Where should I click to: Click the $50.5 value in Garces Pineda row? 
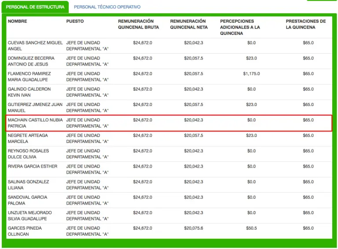coord(251,228)
